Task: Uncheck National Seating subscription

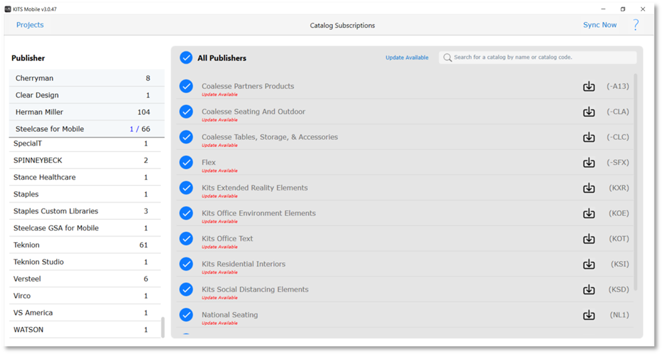Action: 186,315
